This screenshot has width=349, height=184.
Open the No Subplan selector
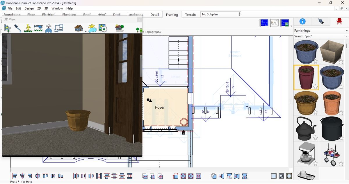coord(239,14)
